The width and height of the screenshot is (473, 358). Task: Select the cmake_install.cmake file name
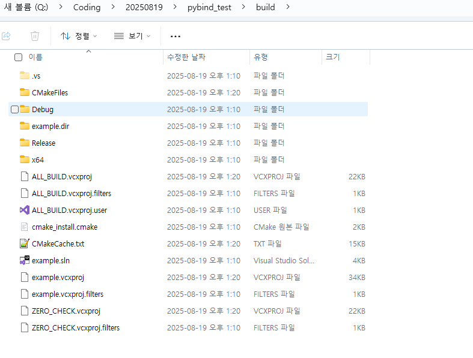(x=64, y=227)
